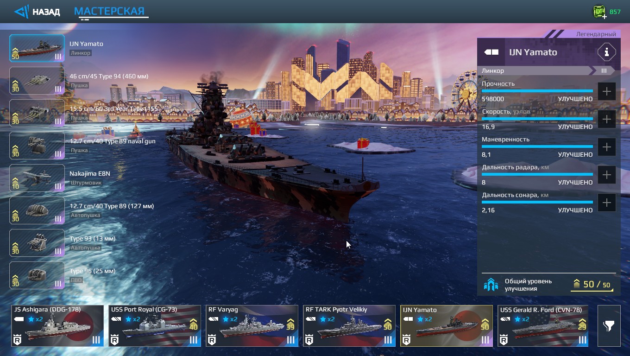The width and height of the screenshot is (630, 356).
Task: Select the JS Ashigara (DDG-178) ship card
Action: (x=57, y=326)
